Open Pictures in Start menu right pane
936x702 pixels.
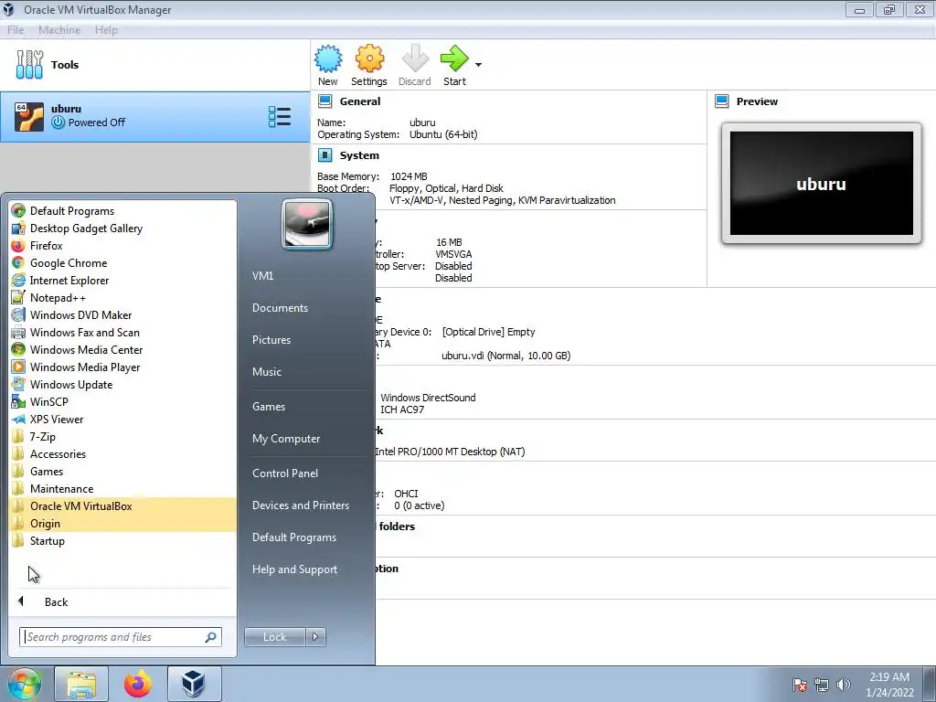point(271,340)
